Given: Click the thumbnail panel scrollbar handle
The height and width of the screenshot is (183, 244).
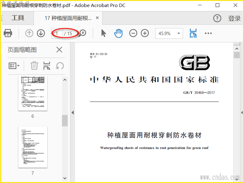Looking at the screenshot, I should (x=65, y=120).
